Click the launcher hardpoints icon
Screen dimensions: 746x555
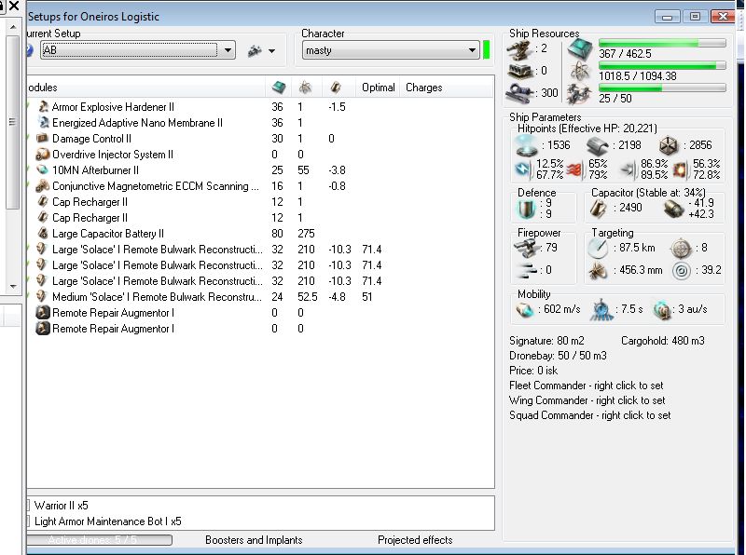tap(519, 71)
